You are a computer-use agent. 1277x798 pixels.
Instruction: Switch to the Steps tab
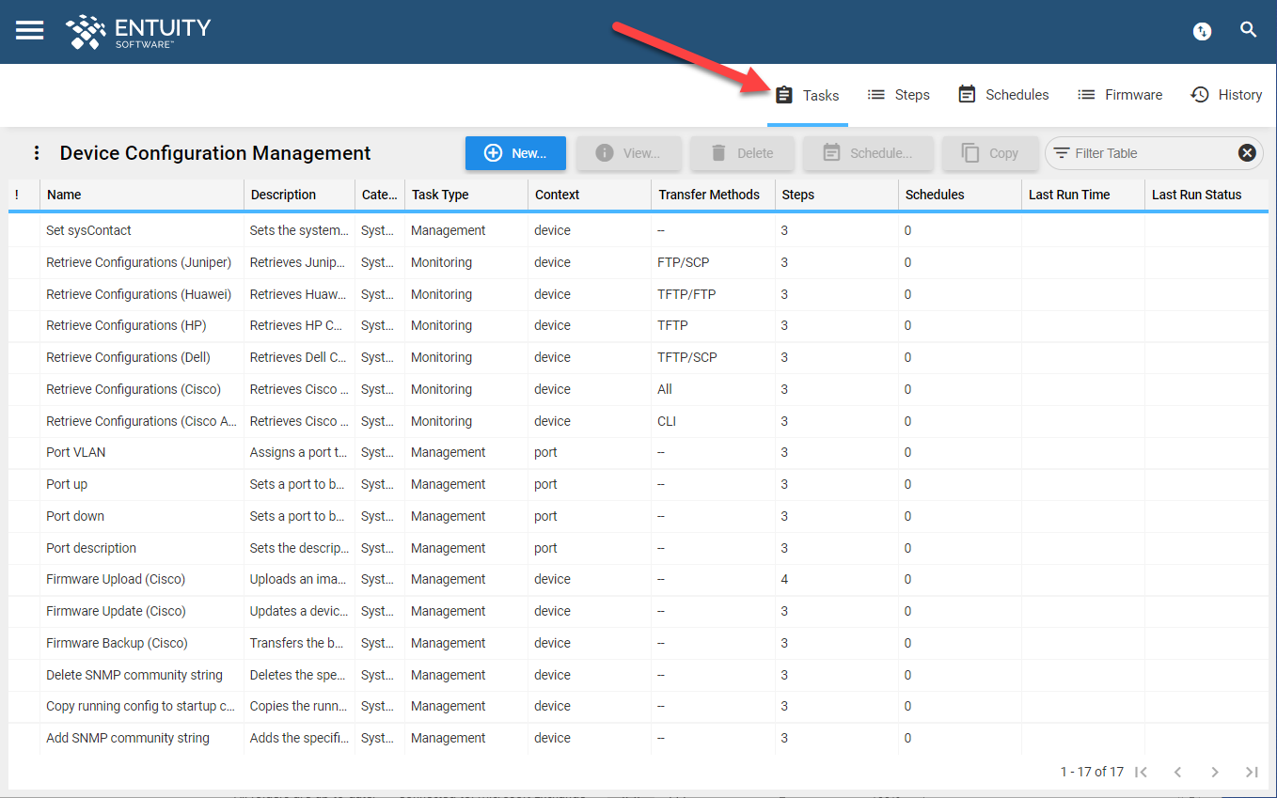(898, 94)
